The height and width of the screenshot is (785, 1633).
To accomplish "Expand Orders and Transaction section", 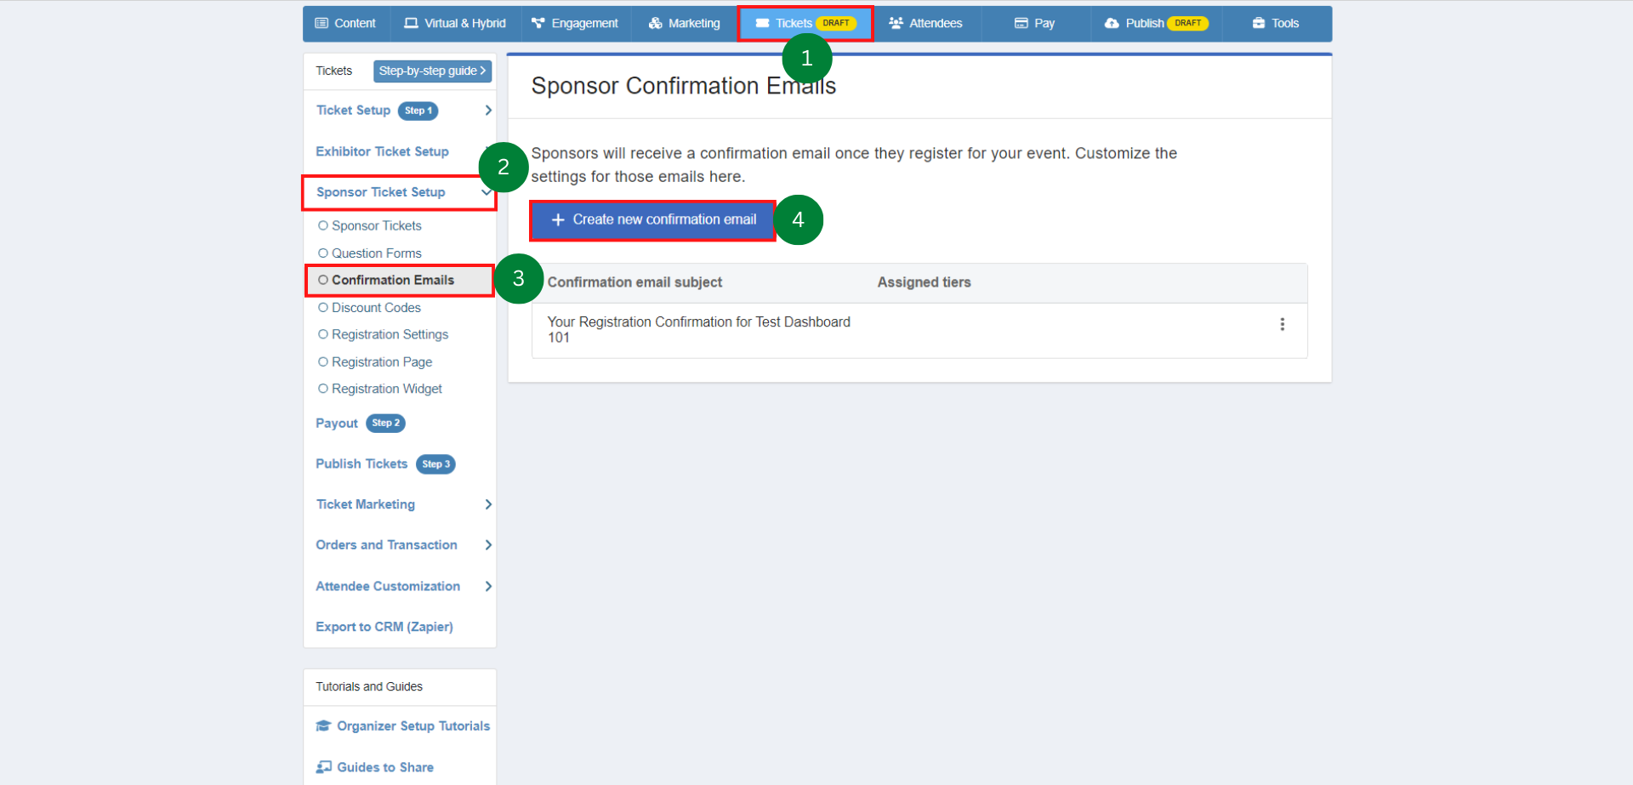I will pyautogui.click(x=488, y=545).
